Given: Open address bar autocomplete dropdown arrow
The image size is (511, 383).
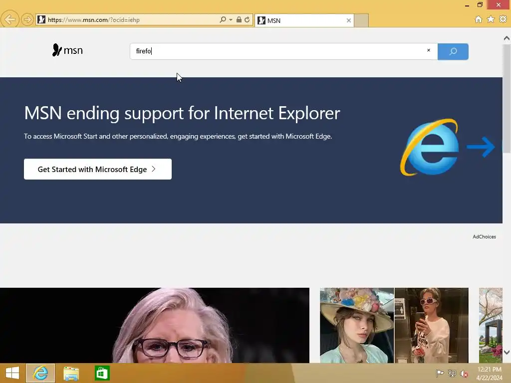Looking at the screenshot, I should pyautogui.click(x=231, y=20).
